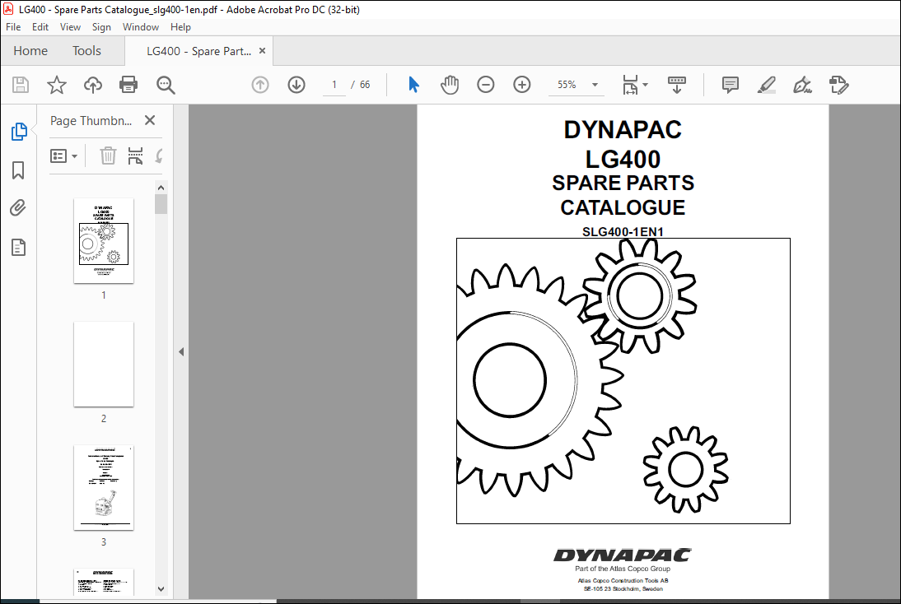Print the document with printer icon
901x604 pixels.
pyautogui.click(x=128, y=85)
